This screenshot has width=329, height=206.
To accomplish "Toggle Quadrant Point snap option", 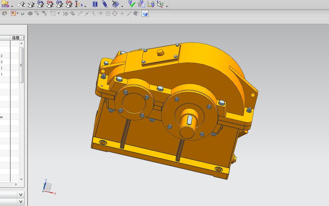I will pos(115,14).
